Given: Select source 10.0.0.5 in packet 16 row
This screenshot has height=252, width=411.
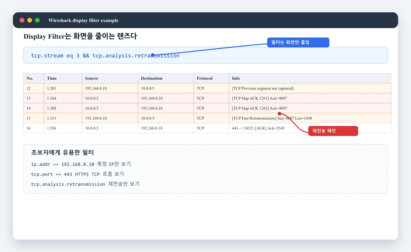Looking at the screenshot, I should 110,128.
